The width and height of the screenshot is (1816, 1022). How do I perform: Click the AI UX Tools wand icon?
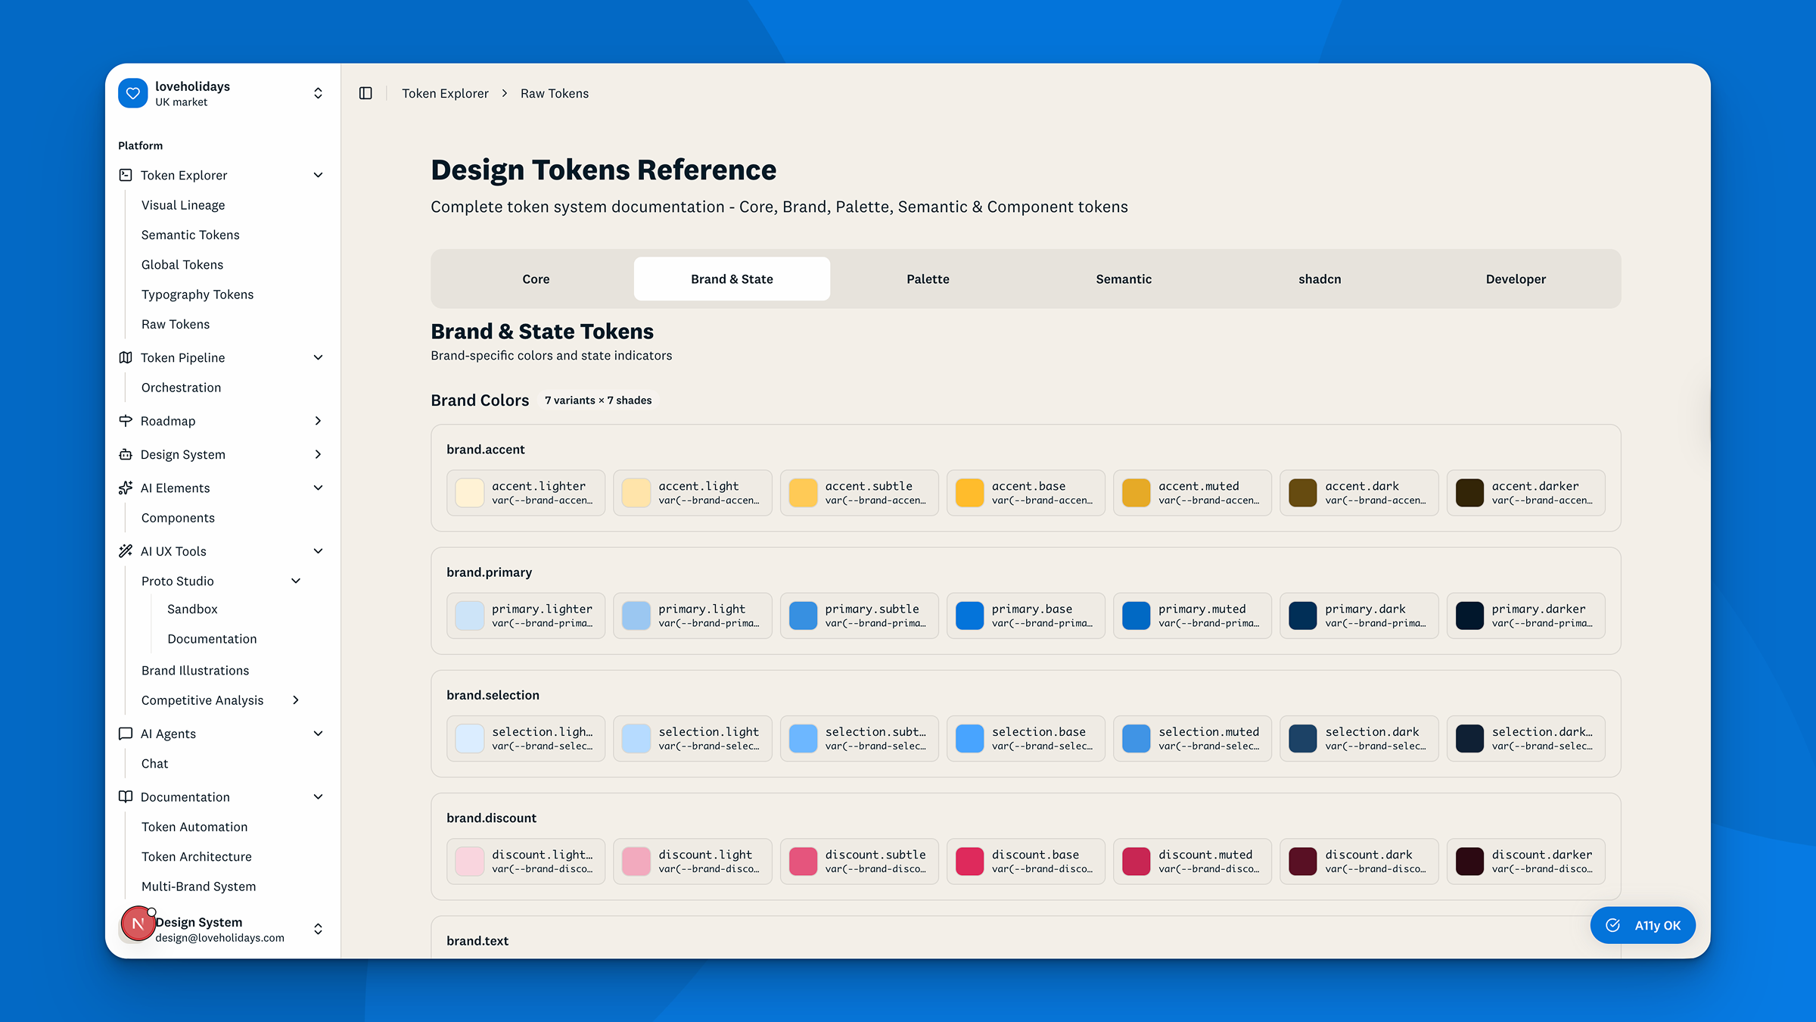[126, 551]
